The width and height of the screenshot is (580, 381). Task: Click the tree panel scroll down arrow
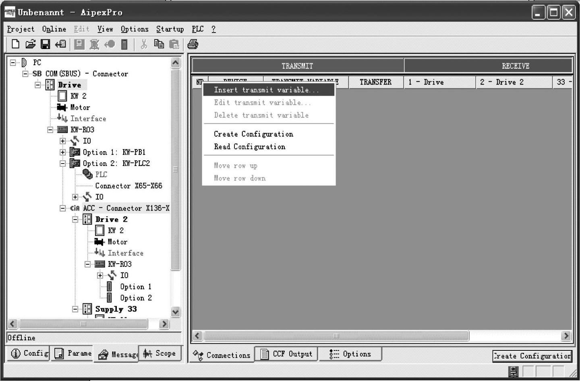[x=176, y=311]
